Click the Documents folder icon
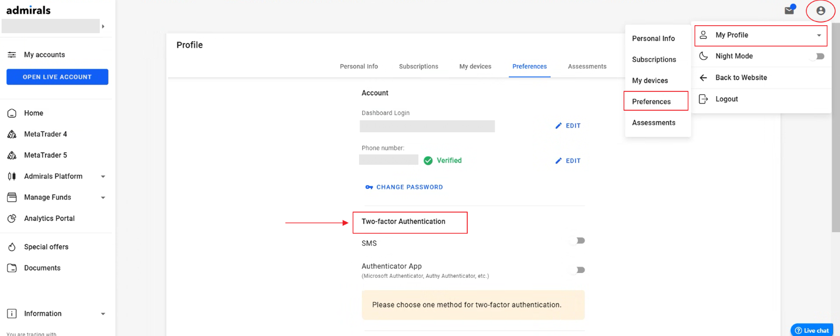Viewport: 840px width, 336px height. pos(12,268)
